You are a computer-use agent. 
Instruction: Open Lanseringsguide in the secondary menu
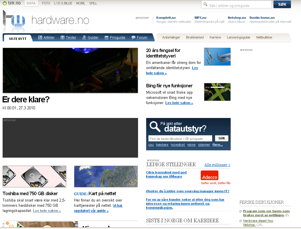(x=238, y=37)
